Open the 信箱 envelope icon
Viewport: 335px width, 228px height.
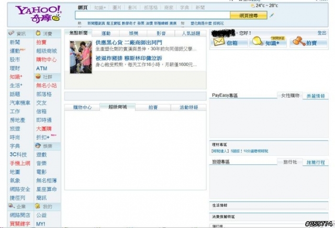[219, 42]
